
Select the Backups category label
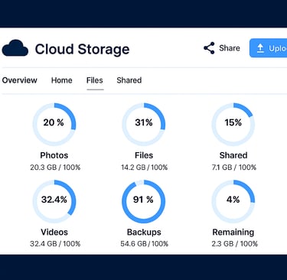144,232
